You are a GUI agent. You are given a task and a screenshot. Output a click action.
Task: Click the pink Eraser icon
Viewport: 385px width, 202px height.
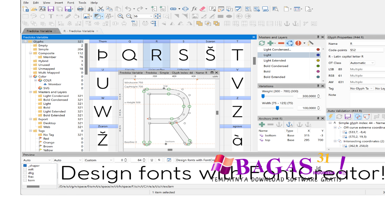[x=202, y=9]
